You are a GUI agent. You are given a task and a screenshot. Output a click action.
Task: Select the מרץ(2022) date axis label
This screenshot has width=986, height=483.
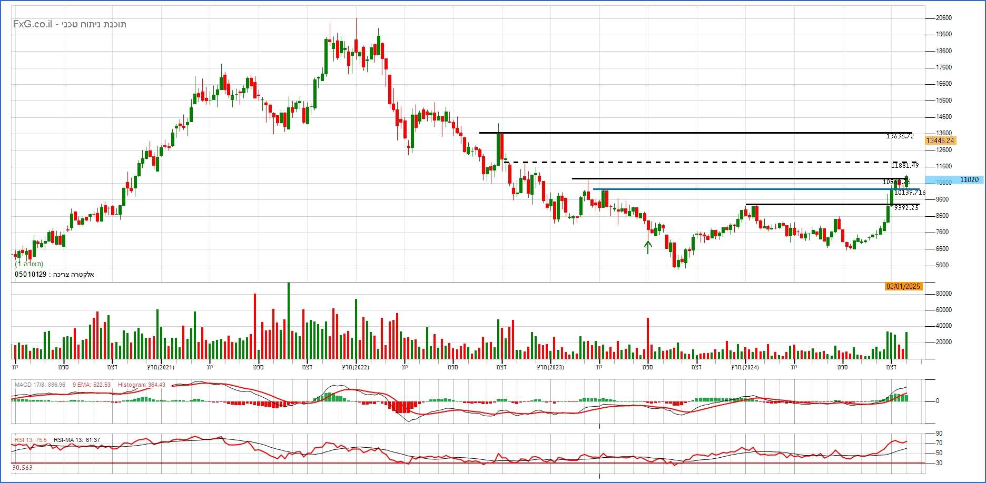[x=356, y=367]
